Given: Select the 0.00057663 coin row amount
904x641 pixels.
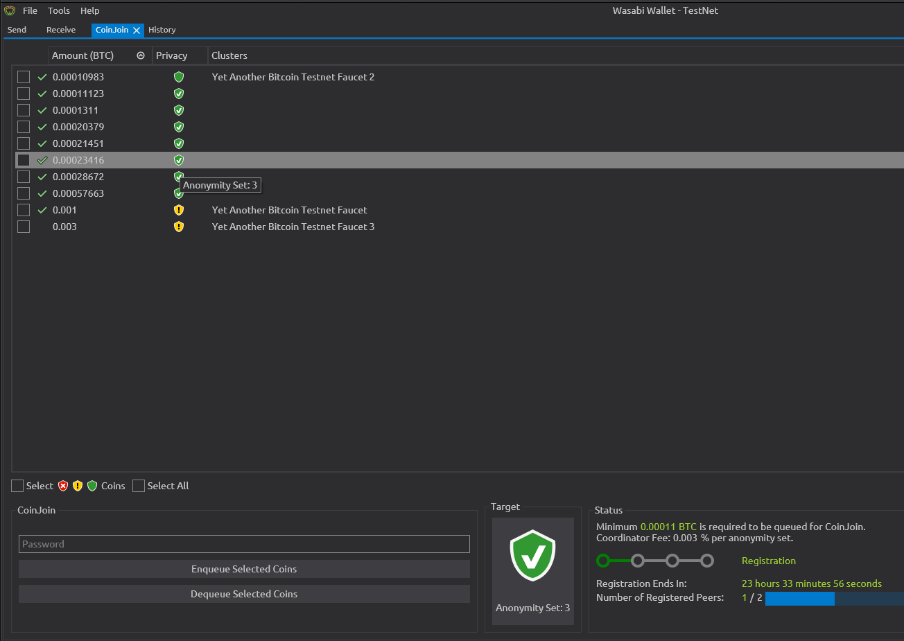Looking at the screenshot, I should point(78,193).
